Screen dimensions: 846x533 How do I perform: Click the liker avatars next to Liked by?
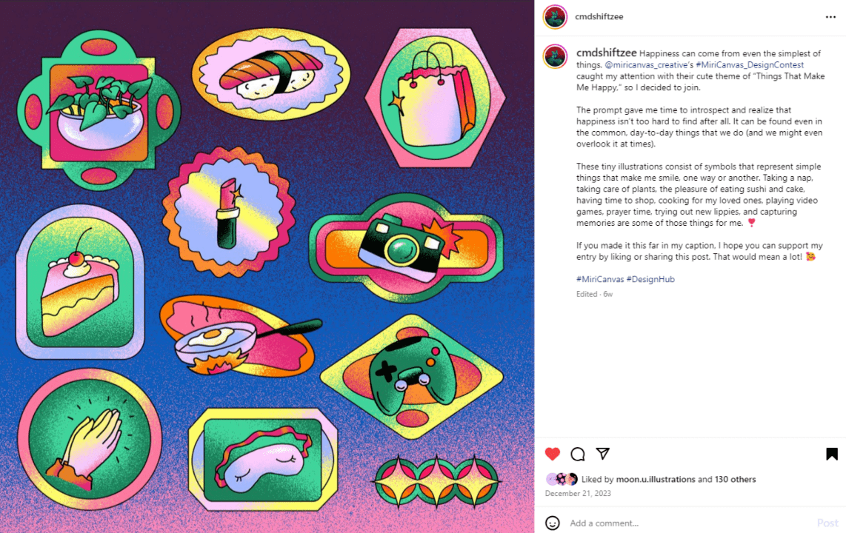coord(562,479)
